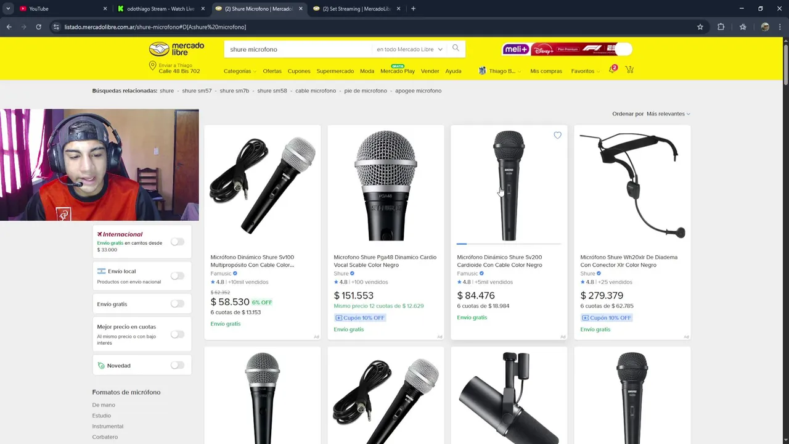Toggle the Envío gratis filter

pyautogui.click(x=177, y=303)
